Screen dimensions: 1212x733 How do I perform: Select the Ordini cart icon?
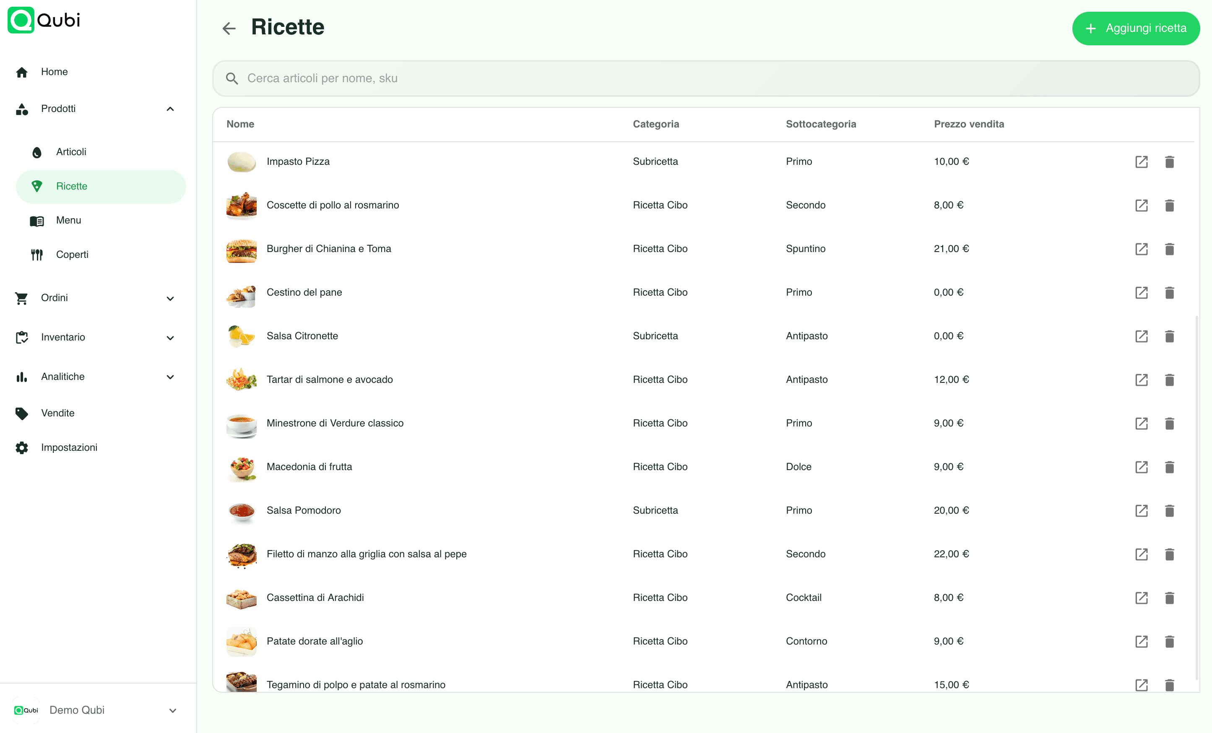pyautogui.click(x=22, y=298)
